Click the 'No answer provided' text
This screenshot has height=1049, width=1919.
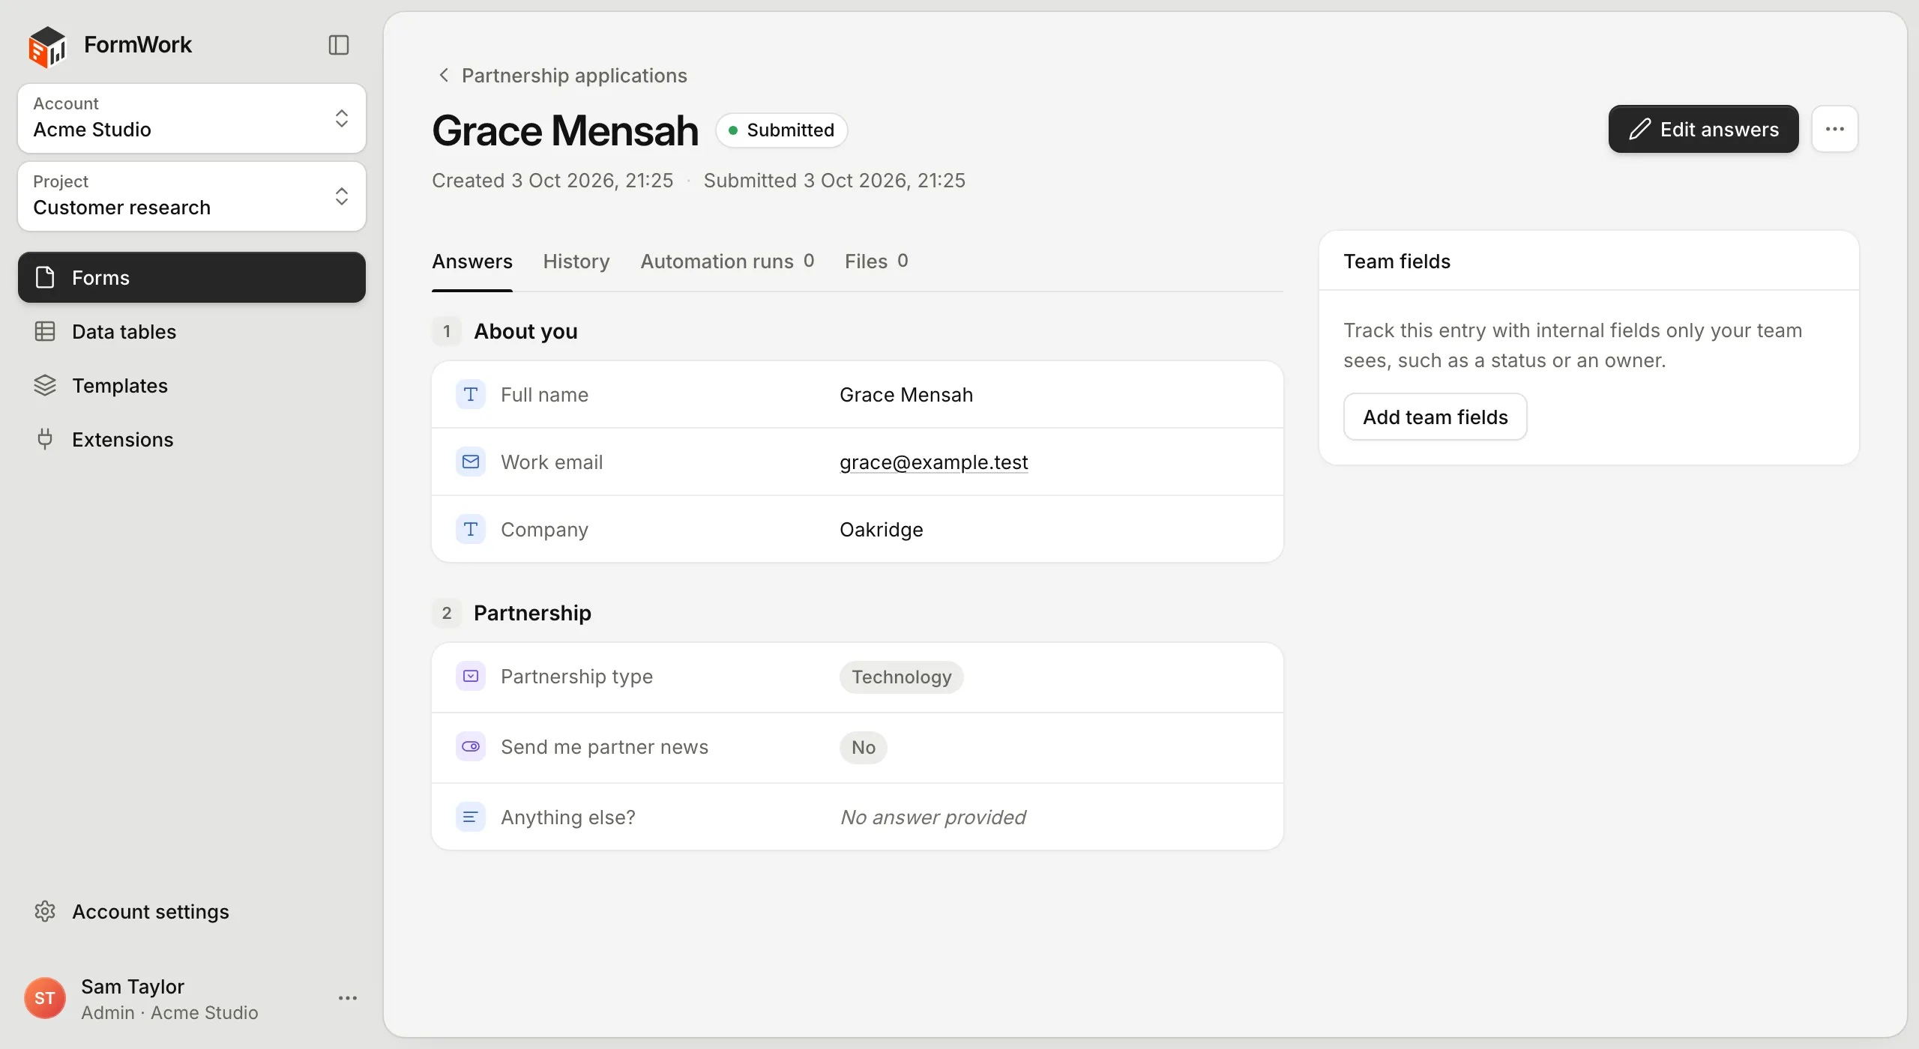click(x=933, y=817)
